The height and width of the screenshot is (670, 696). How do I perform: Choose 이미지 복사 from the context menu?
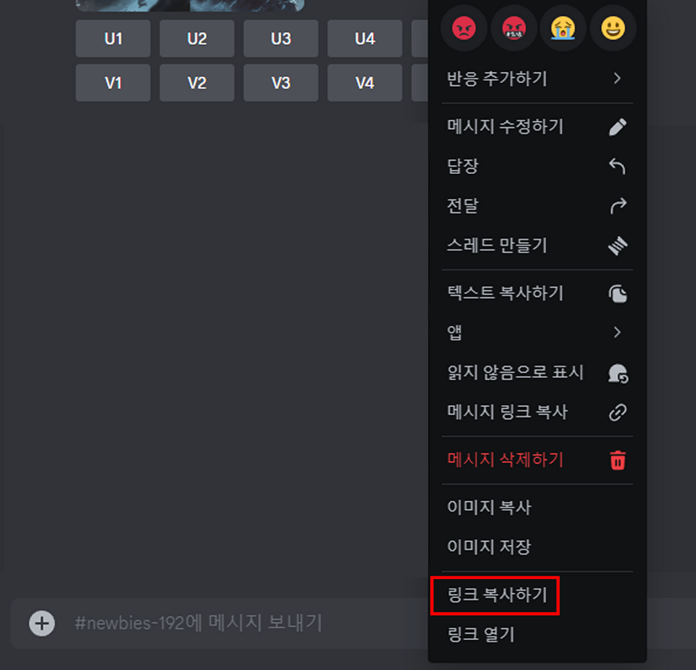point(537,508)
